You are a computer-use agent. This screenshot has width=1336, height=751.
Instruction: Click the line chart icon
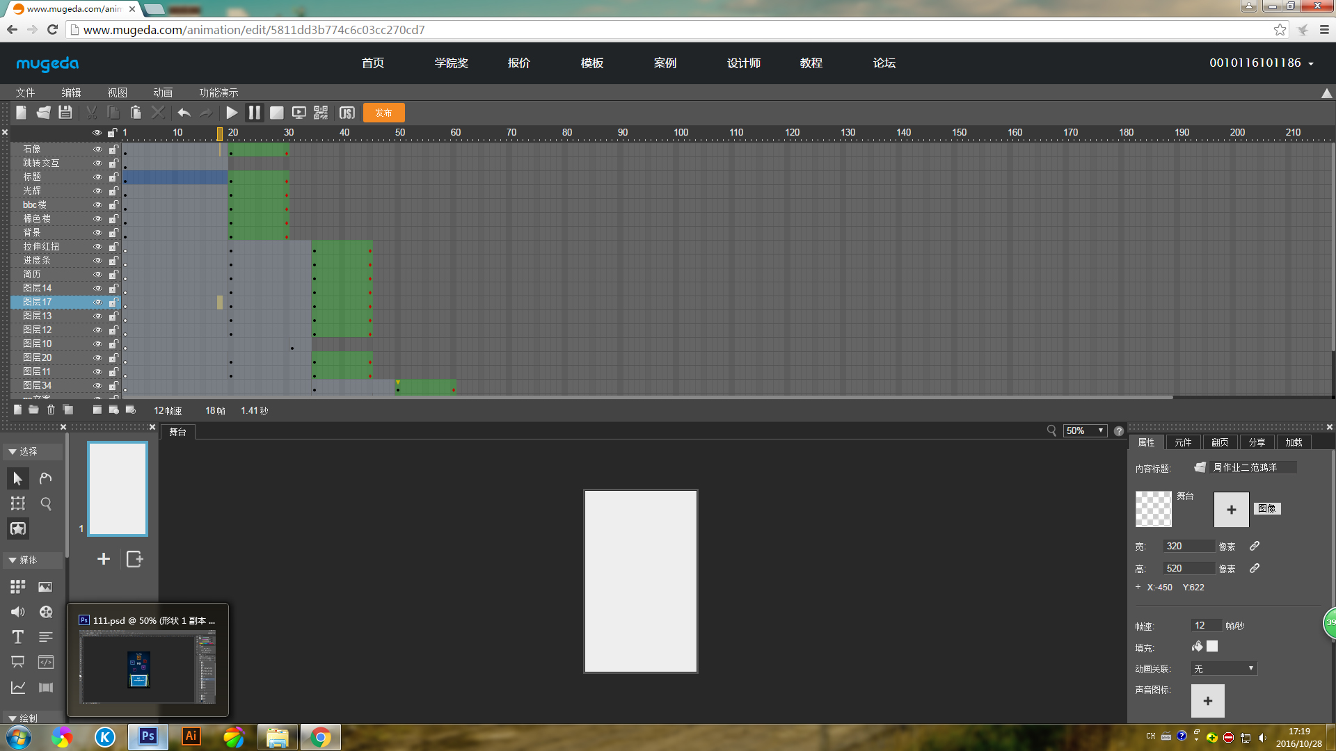pyautogui.click(x=18, y=687)
